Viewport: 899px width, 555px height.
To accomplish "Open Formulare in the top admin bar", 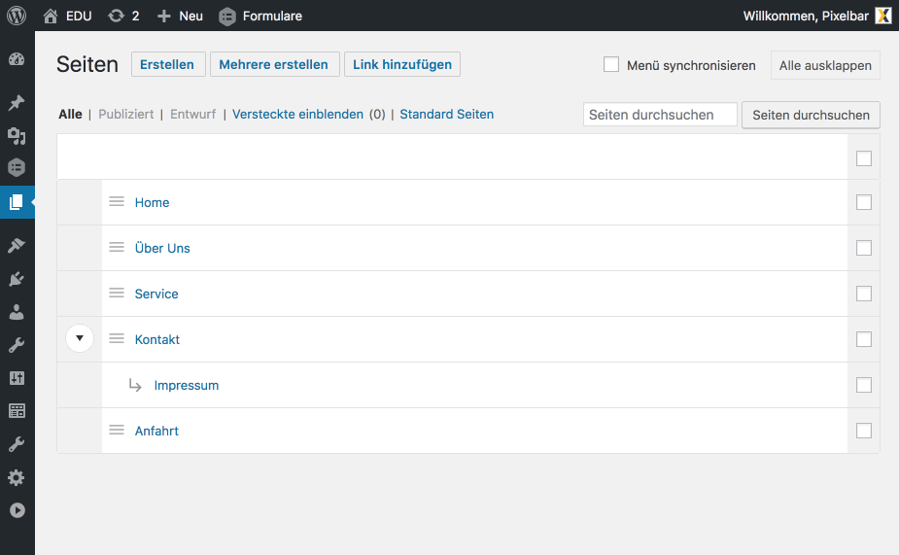I will 260,17.
